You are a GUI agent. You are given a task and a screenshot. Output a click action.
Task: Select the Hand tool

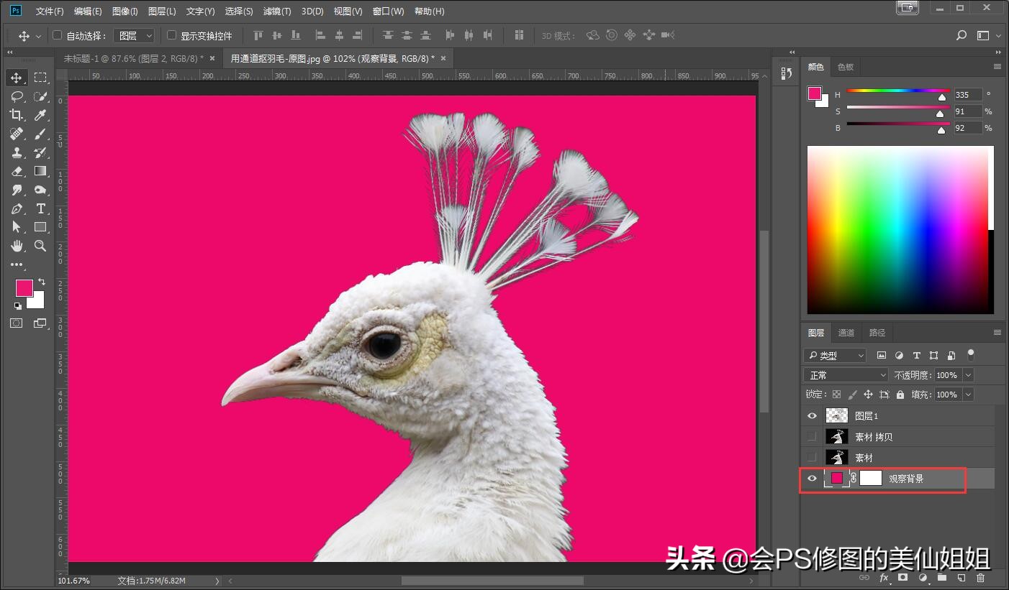click(x=17, y=246)
